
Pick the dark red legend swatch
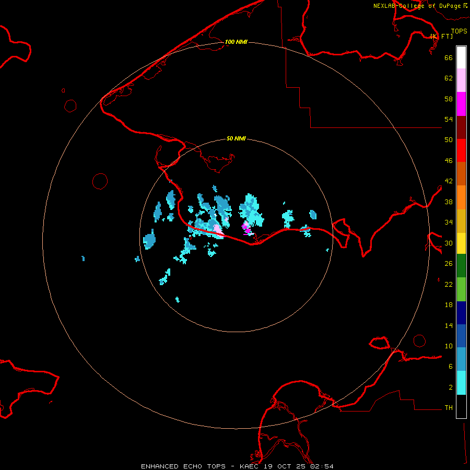click(x=461, y=127)
